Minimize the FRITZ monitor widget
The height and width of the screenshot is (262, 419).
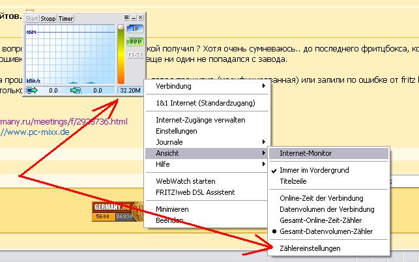click(x=134, y=18)
